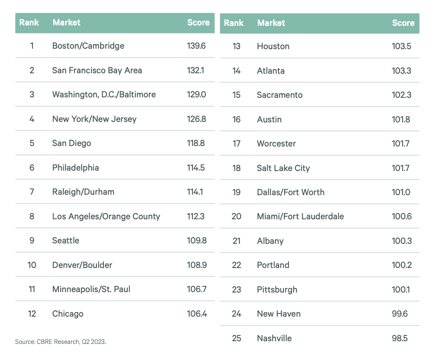433x364 pixels.
Task: Click the left table's Market column header
Action: [66, 22]
